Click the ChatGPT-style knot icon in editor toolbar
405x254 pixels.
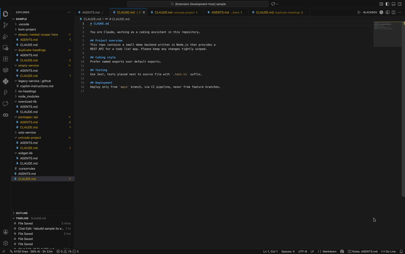pyautogui.click(x=381, y=12)
